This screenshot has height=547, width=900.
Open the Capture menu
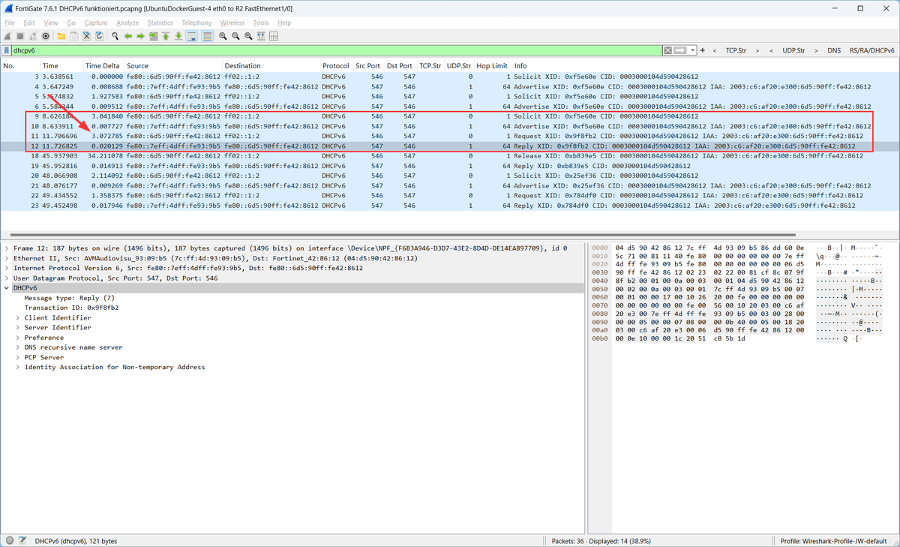pos(96,23)
